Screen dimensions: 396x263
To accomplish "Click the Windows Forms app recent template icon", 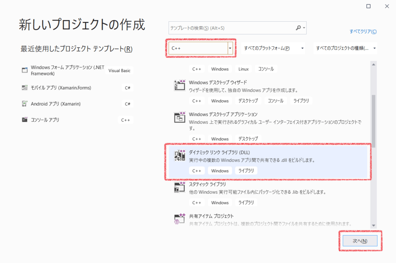I will coord(24,70).
